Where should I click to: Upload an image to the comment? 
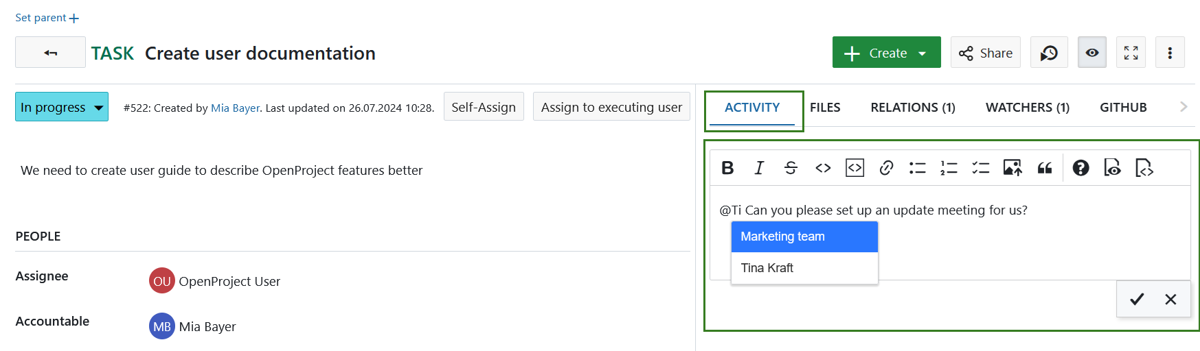coord(1012,168)
